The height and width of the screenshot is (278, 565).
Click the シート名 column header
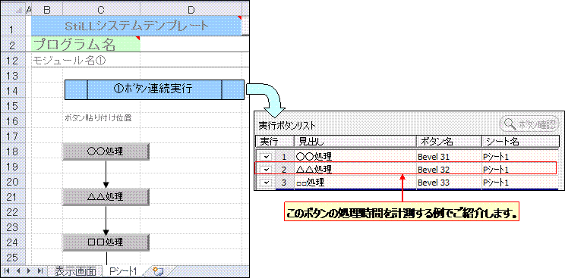(x=520, y=142)
